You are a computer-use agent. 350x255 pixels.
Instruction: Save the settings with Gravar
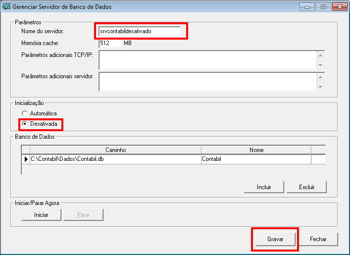point(275,239)
